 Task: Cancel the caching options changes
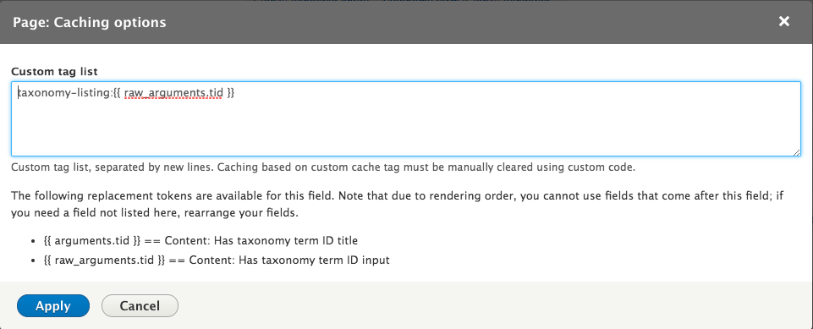click(x=140, y=305)
